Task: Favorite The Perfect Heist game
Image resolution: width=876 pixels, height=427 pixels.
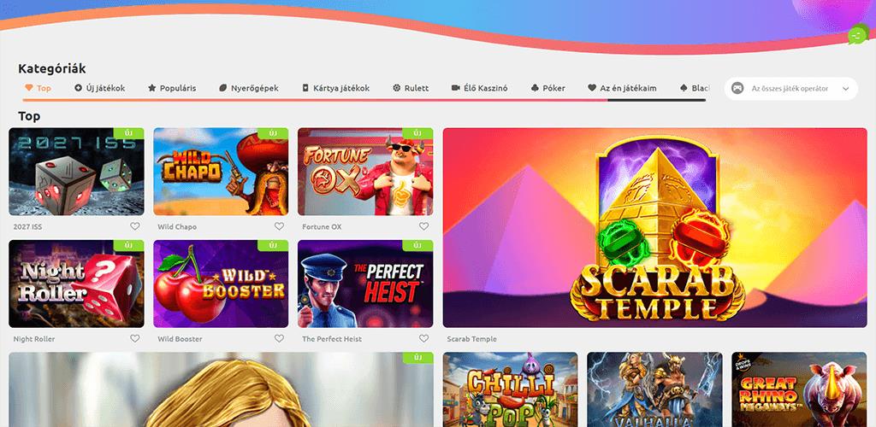Action: [x=424, y=338]
